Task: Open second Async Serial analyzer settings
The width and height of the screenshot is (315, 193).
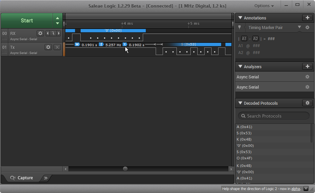Action: point(307,87)
